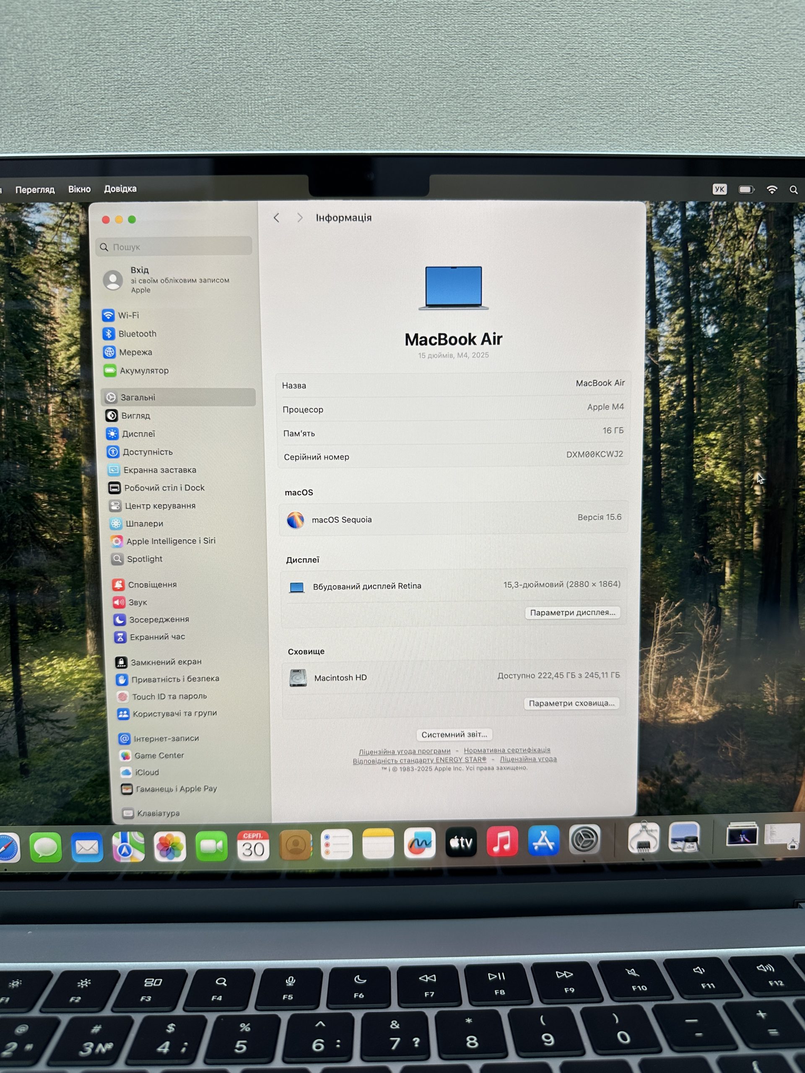Open Music from the Dock
Image resolution: width=805 pixels, height=1073 pixels.
pyautogui.click(x=502, y=842)
